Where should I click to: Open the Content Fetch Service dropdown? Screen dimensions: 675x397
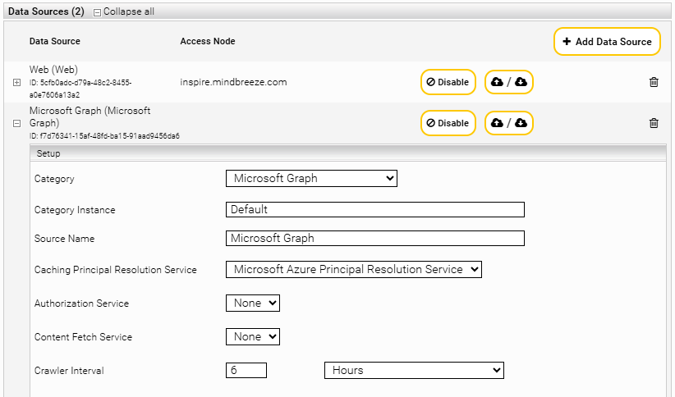pos(253,336)
